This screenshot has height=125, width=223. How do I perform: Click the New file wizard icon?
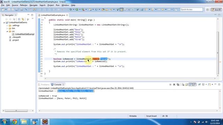3,9
